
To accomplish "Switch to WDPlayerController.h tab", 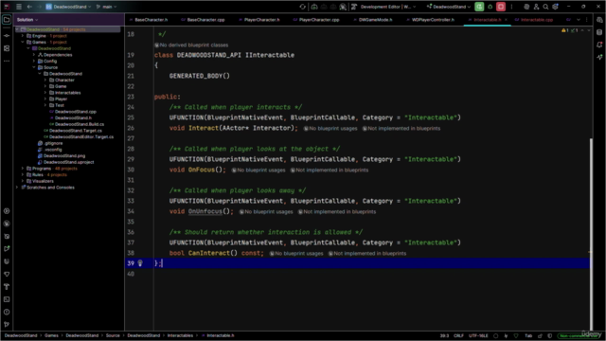I will (430, 20).
